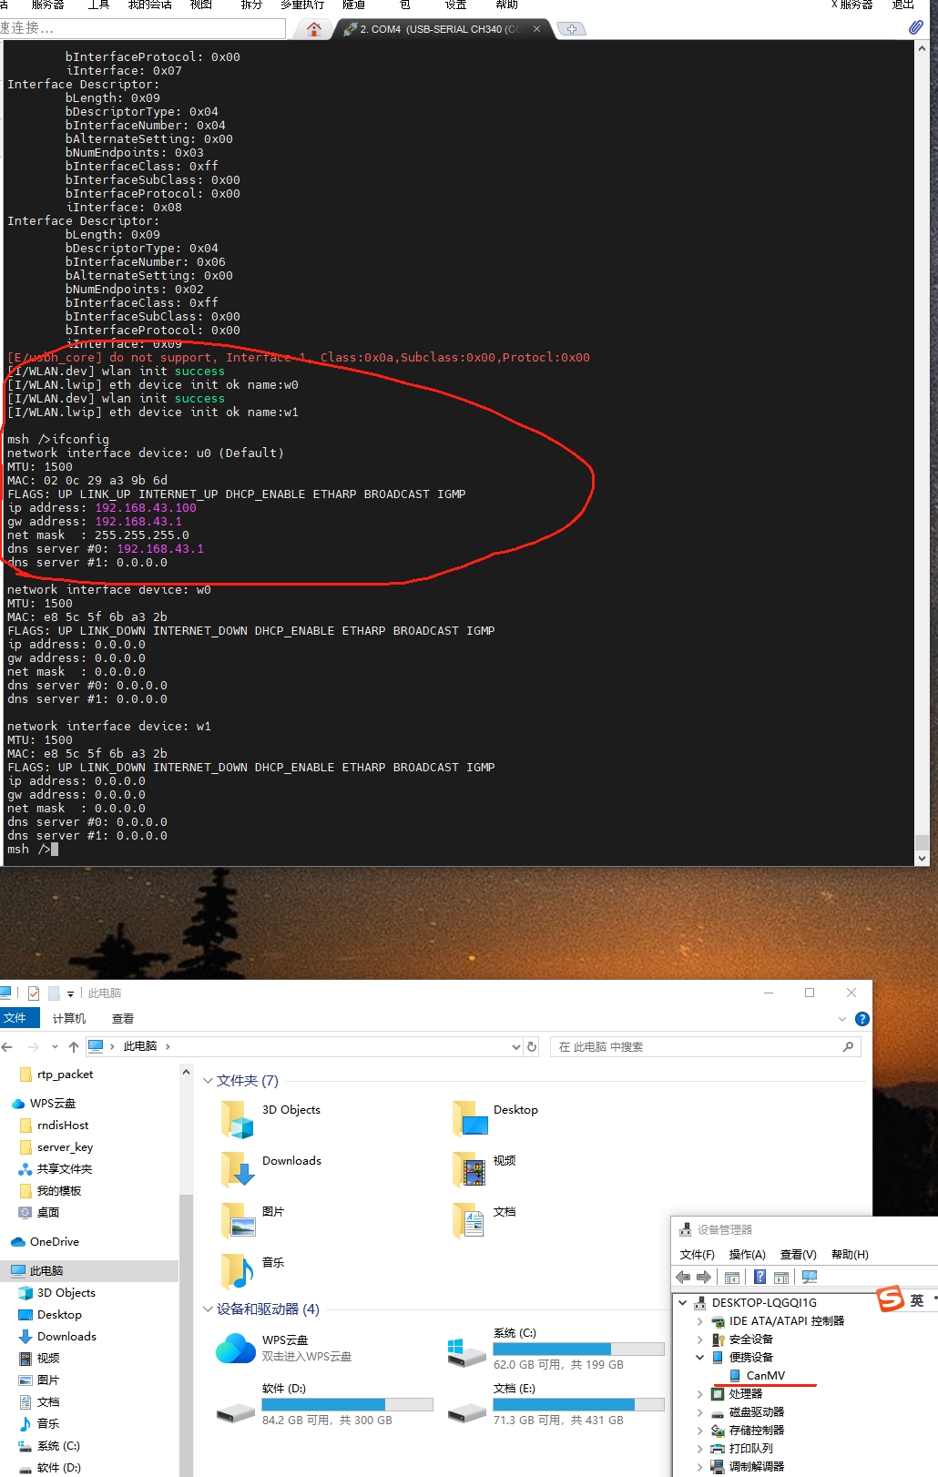This screenshot has width=938, height=1477.
Task: Open the 操作(A) menu in Device Manager
Action: [x=747, y=1255]
